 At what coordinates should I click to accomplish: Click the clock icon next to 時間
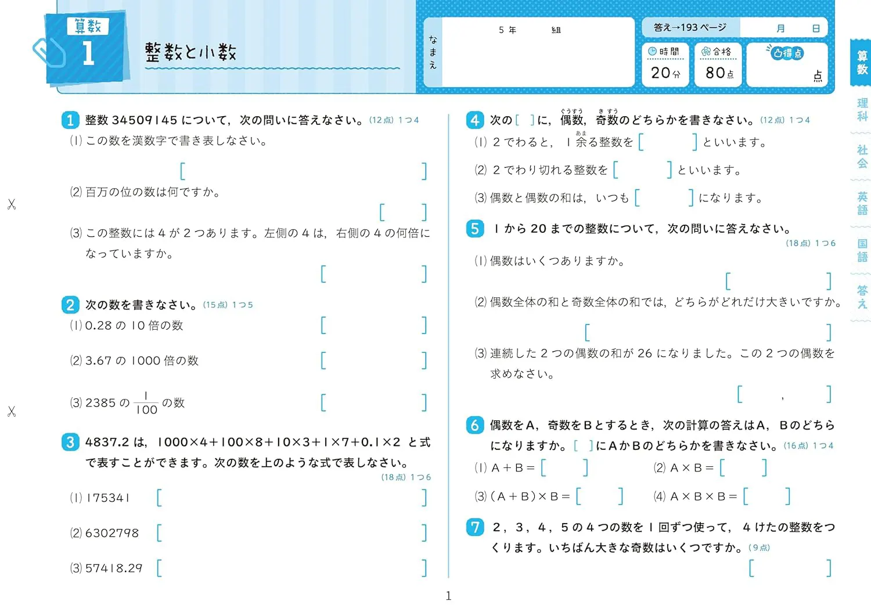click(652, 52)
